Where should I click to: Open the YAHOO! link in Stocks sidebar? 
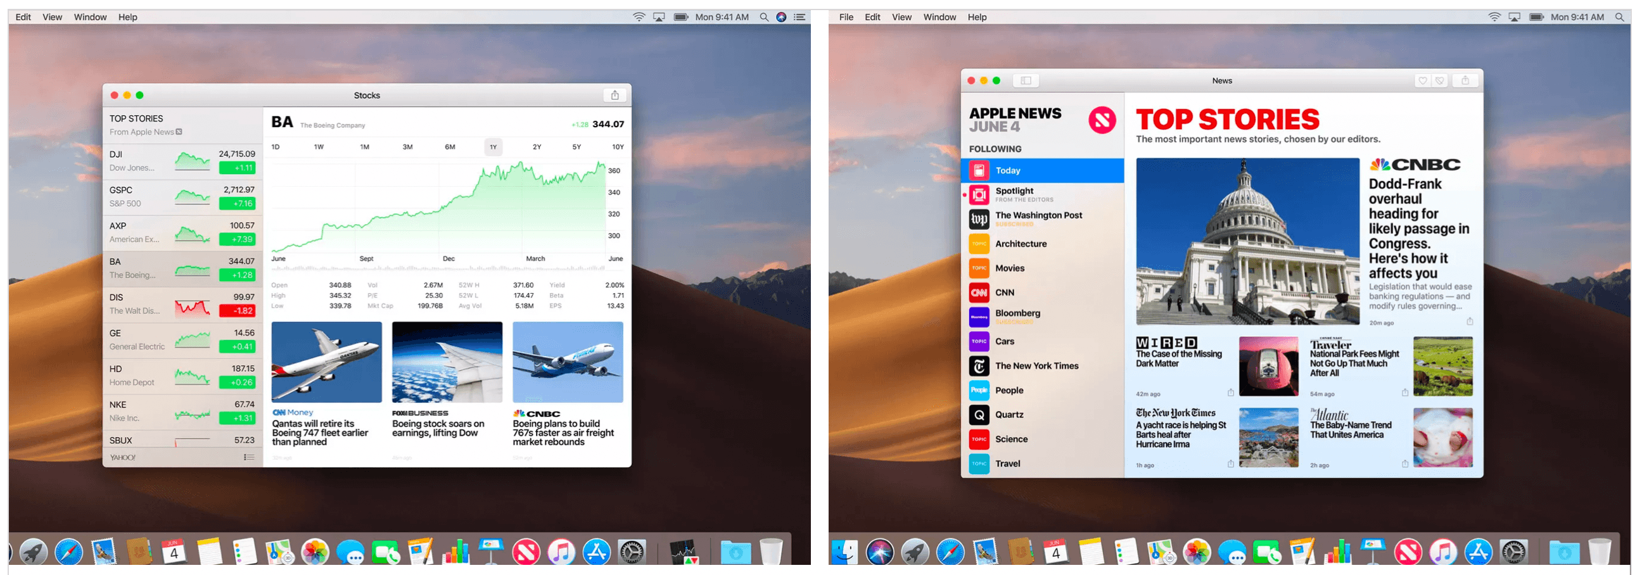(x=122, y=457)
